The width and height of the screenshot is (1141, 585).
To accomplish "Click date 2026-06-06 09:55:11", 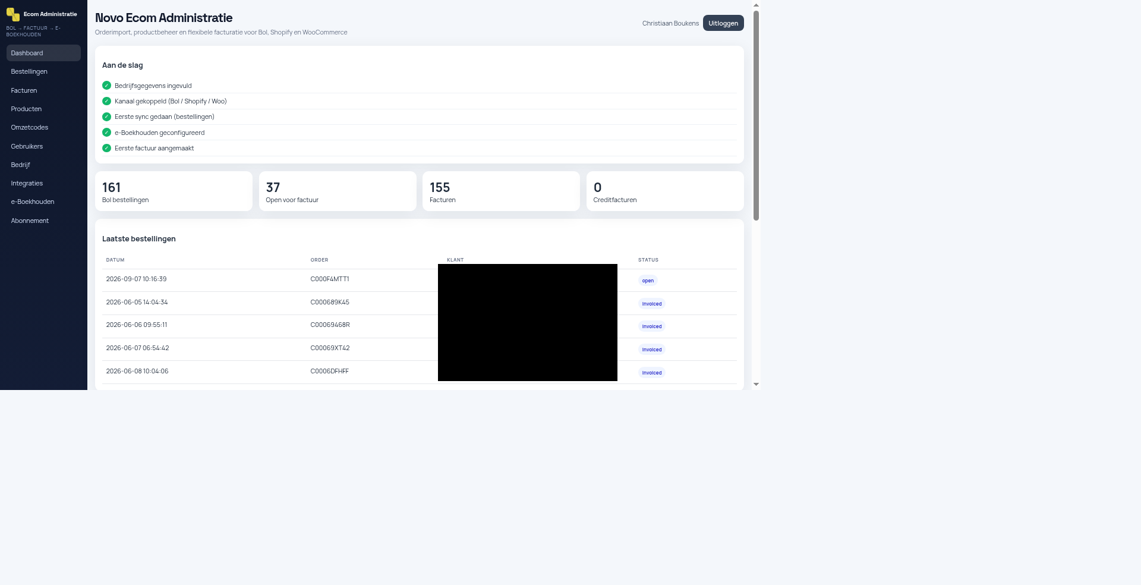I will click(x=137, y=325).
